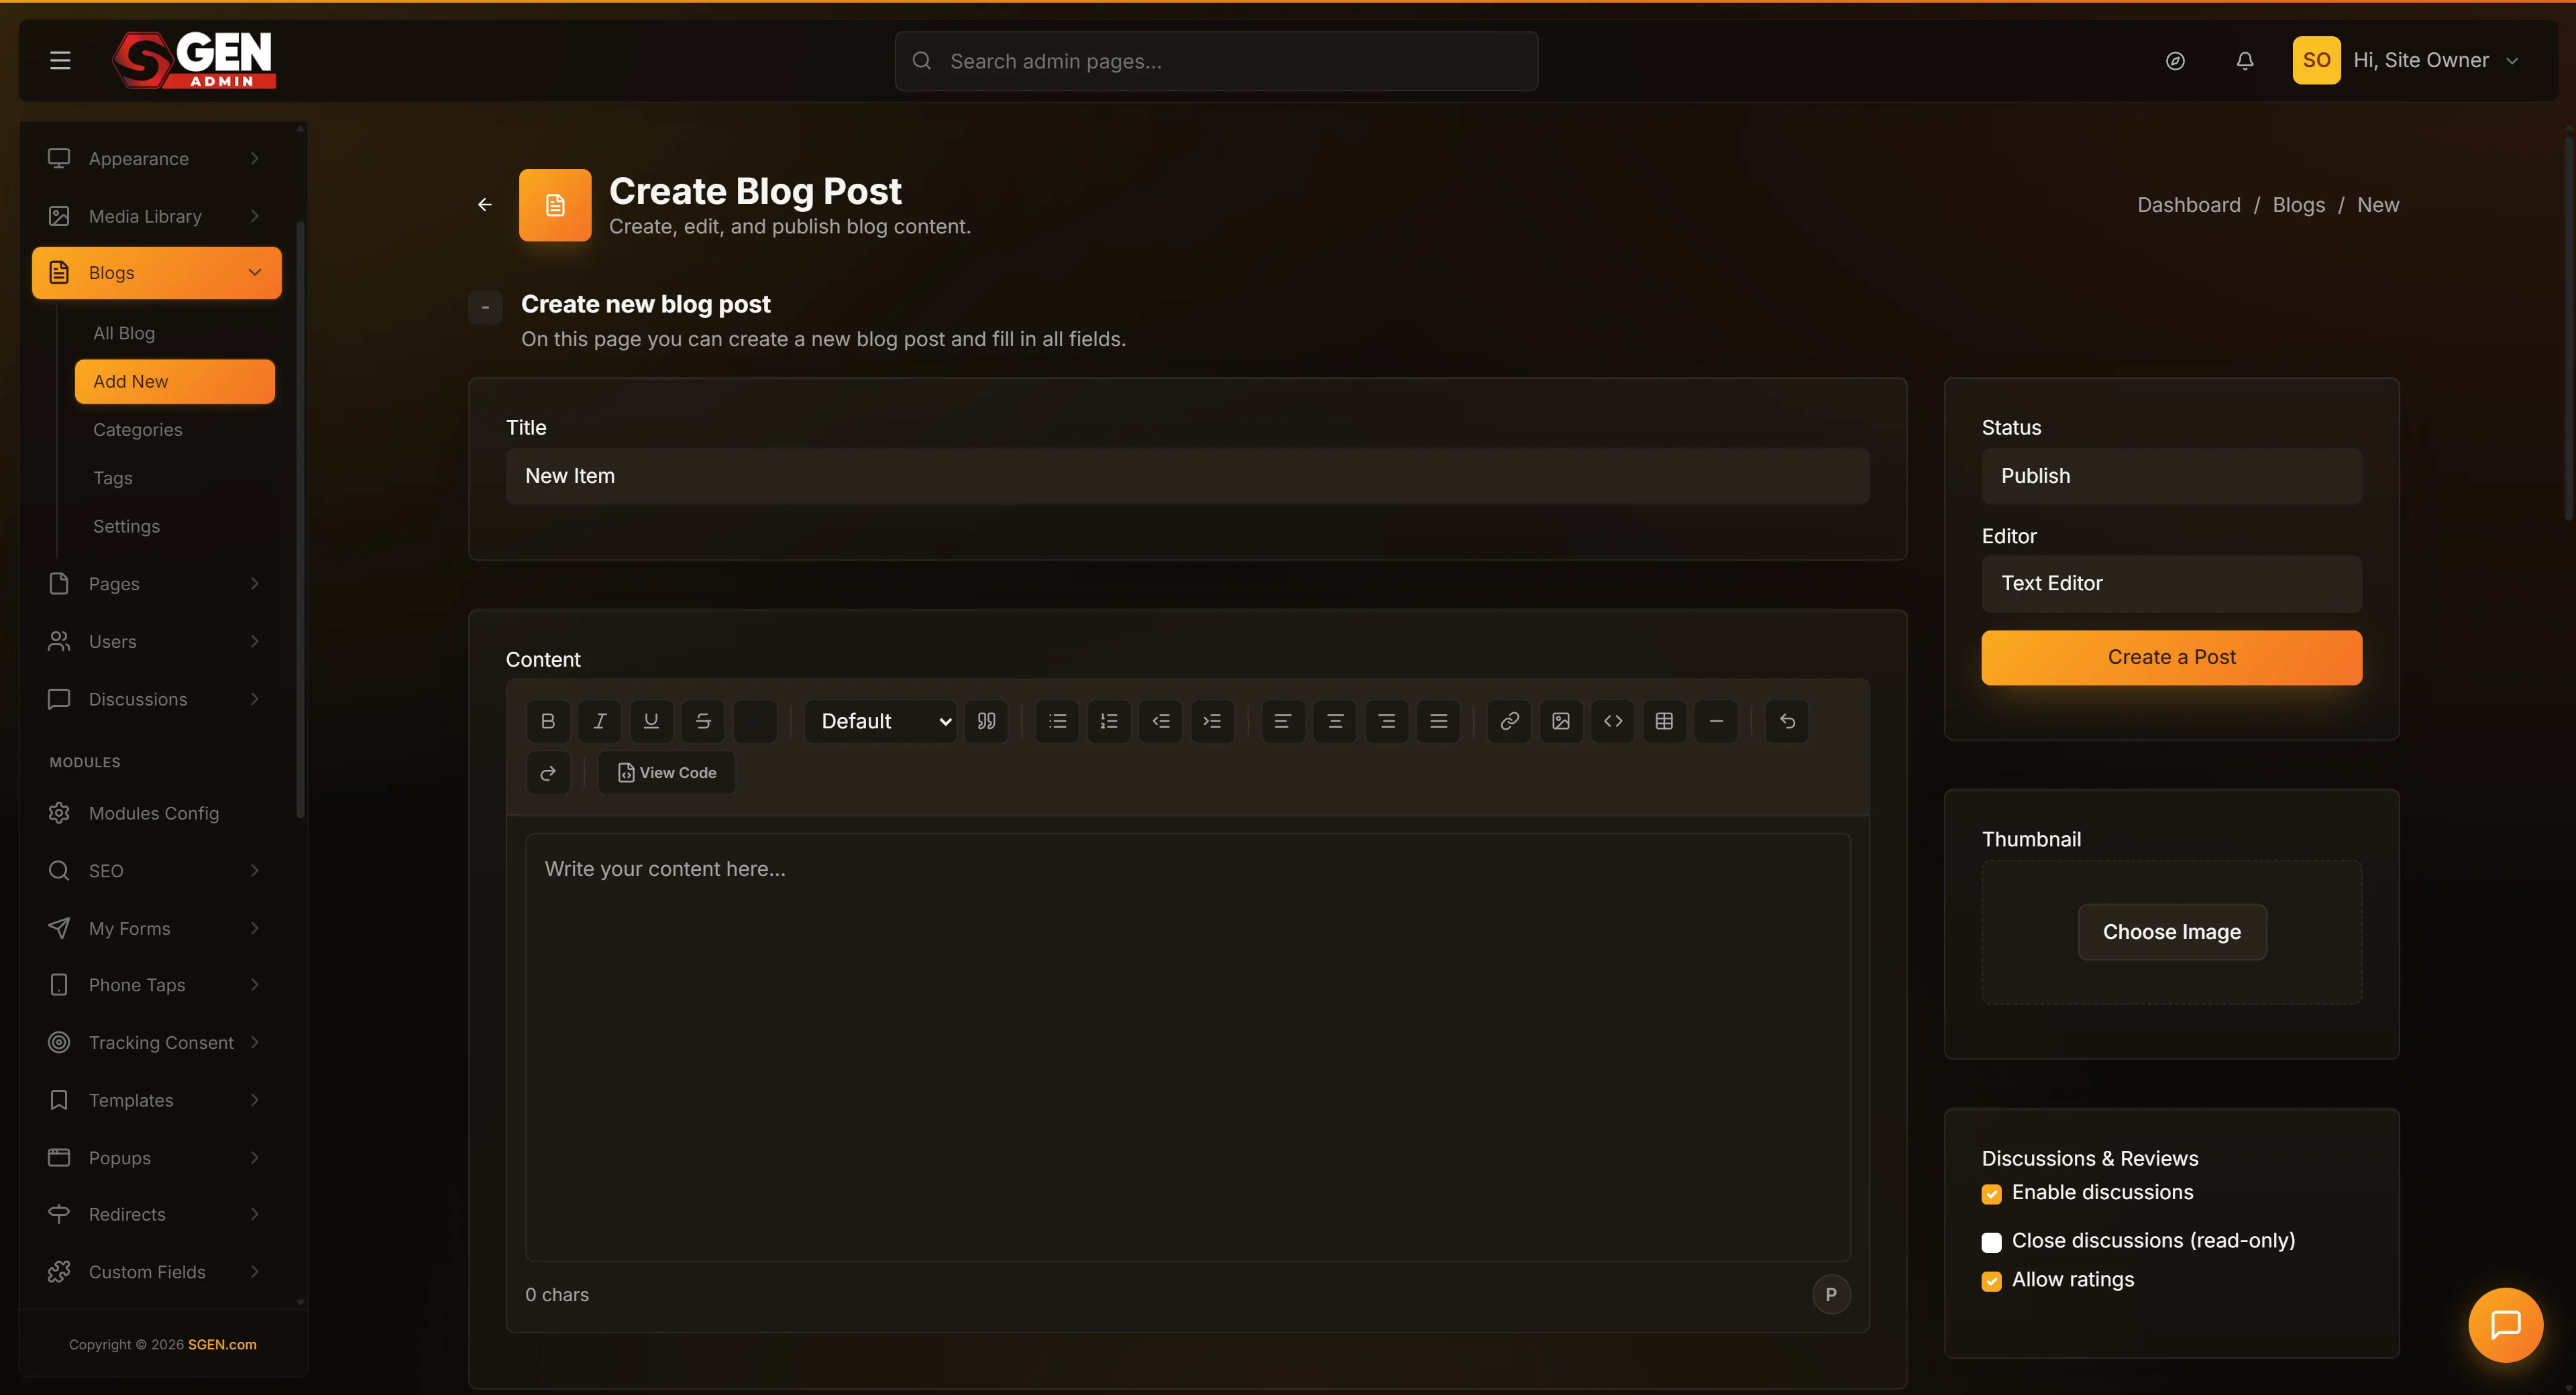Justify the text
This screenshot has width=2576, height=1395.
point(1439,721)
